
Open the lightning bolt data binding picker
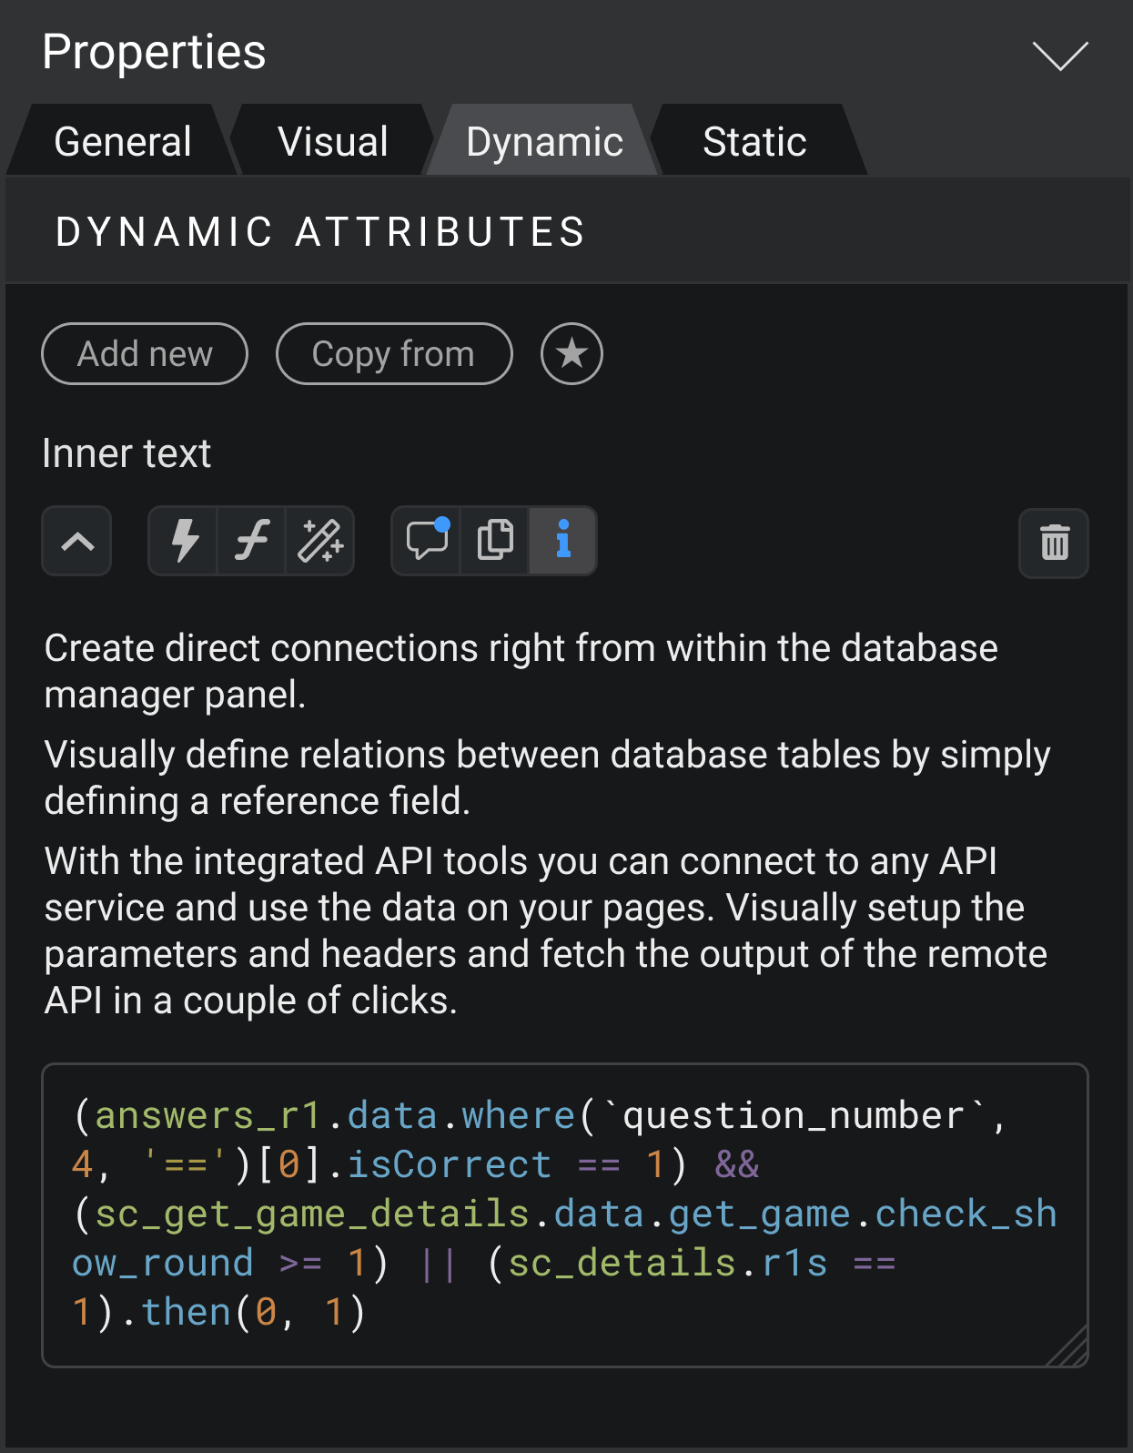coord(184,542)
